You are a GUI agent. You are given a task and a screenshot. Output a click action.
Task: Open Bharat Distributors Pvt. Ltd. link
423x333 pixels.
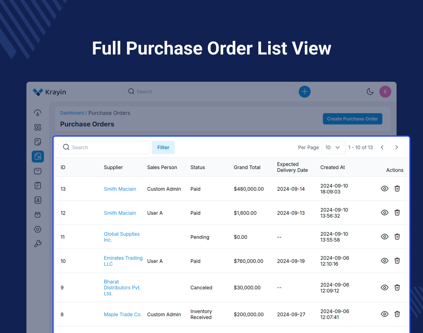click(122, 288)
